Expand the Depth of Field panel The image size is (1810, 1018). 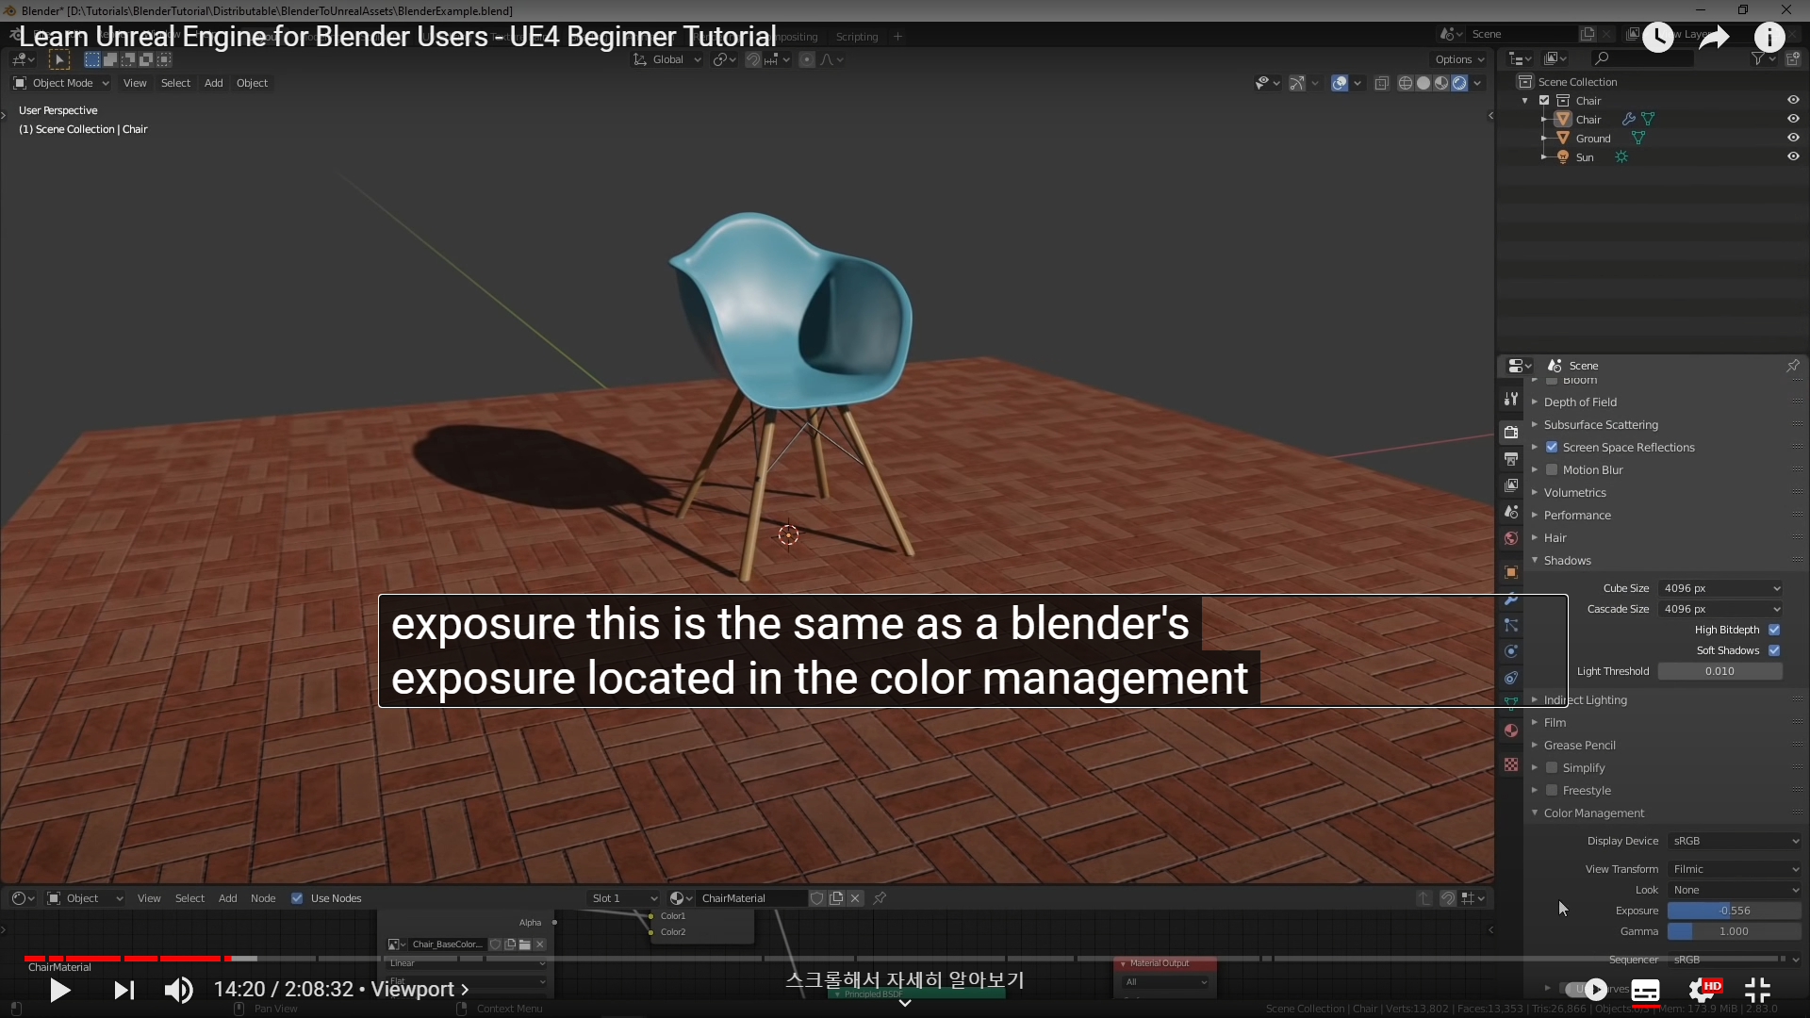(1580, 402)
